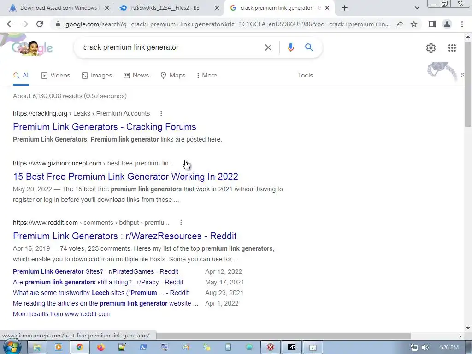Reload the current page
Screen dimensions: 472x354
[40, 24]
